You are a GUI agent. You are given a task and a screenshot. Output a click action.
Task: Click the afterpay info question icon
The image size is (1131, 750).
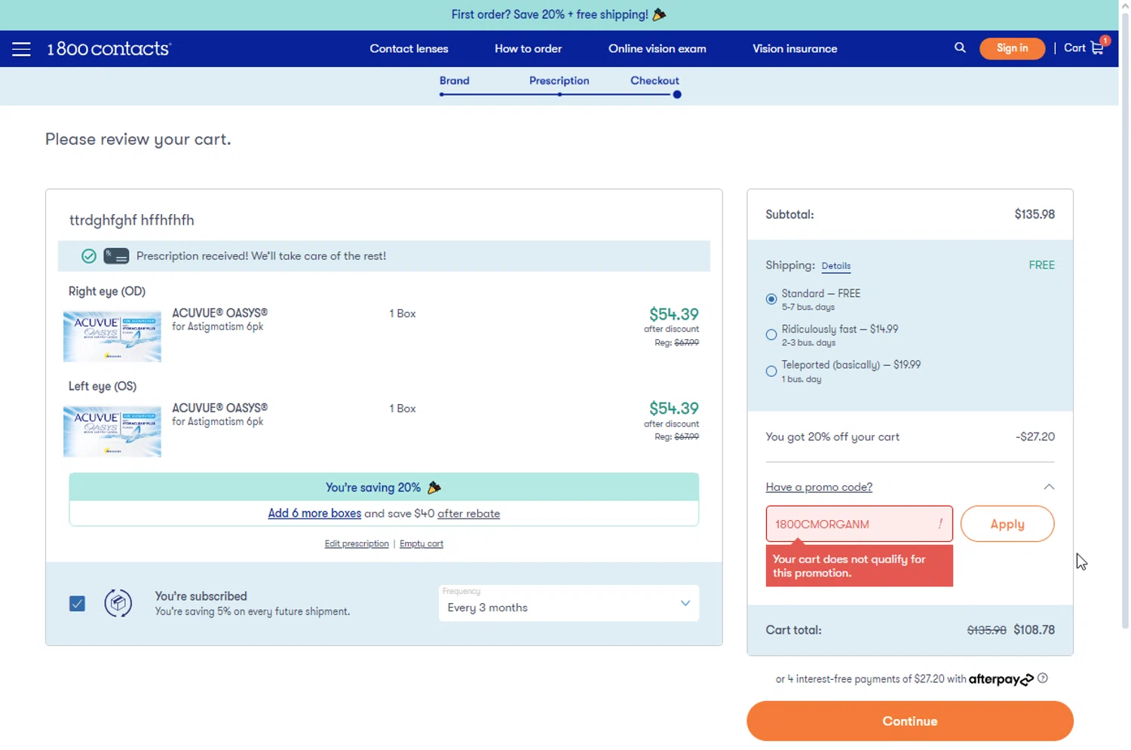(x=1043, y=678)
